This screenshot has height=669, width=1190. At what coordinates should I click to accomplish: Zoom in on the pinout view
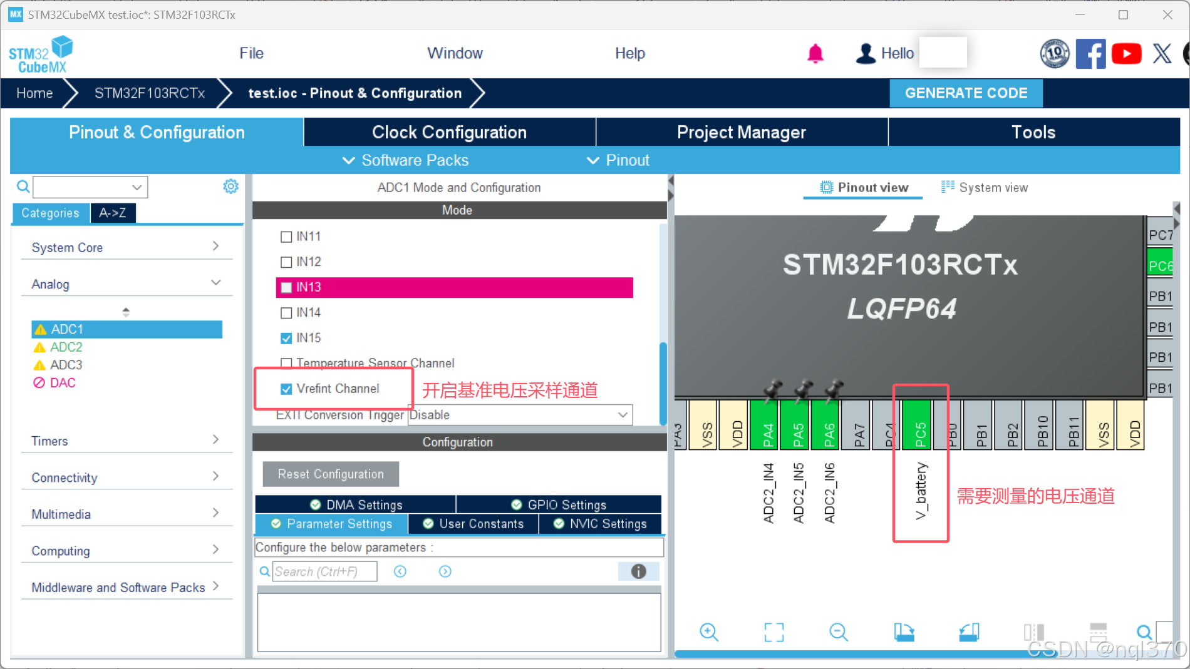[x=708, y=632]
